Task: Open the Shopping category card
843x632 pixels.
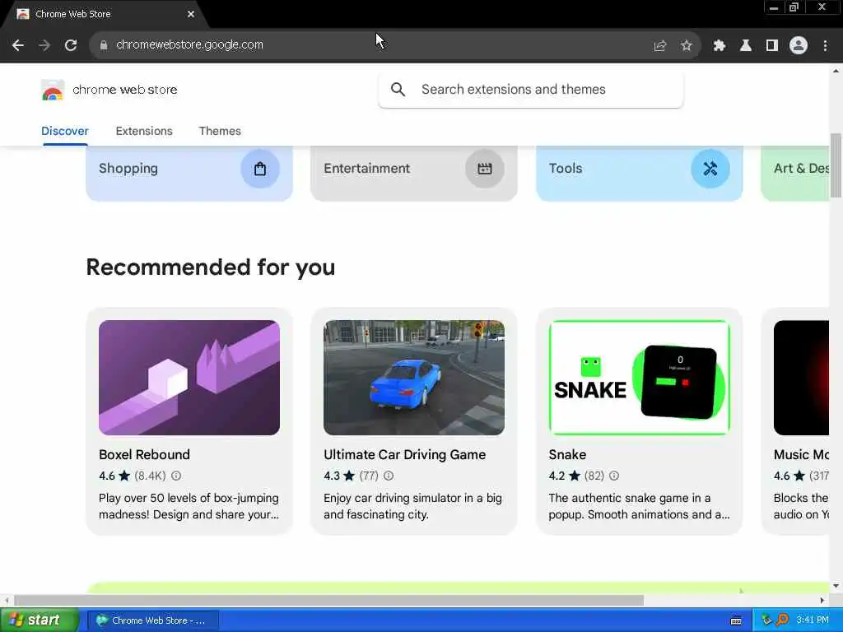Action: [x=189, y=173]
